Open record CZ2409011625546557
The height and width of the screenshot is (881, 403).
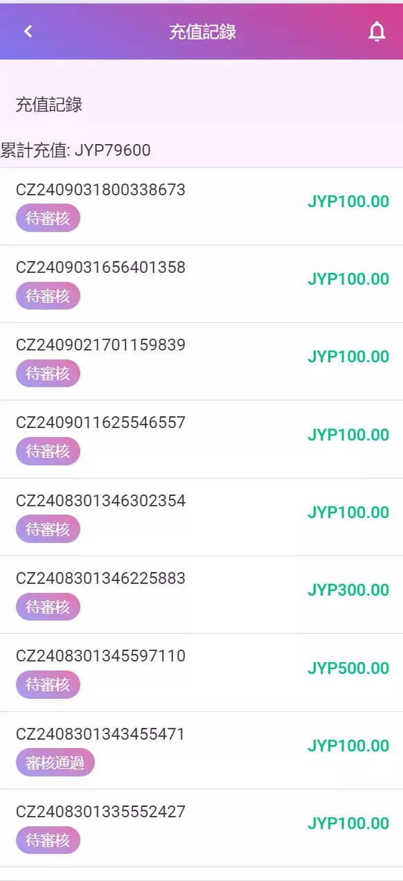coord(201,439)
